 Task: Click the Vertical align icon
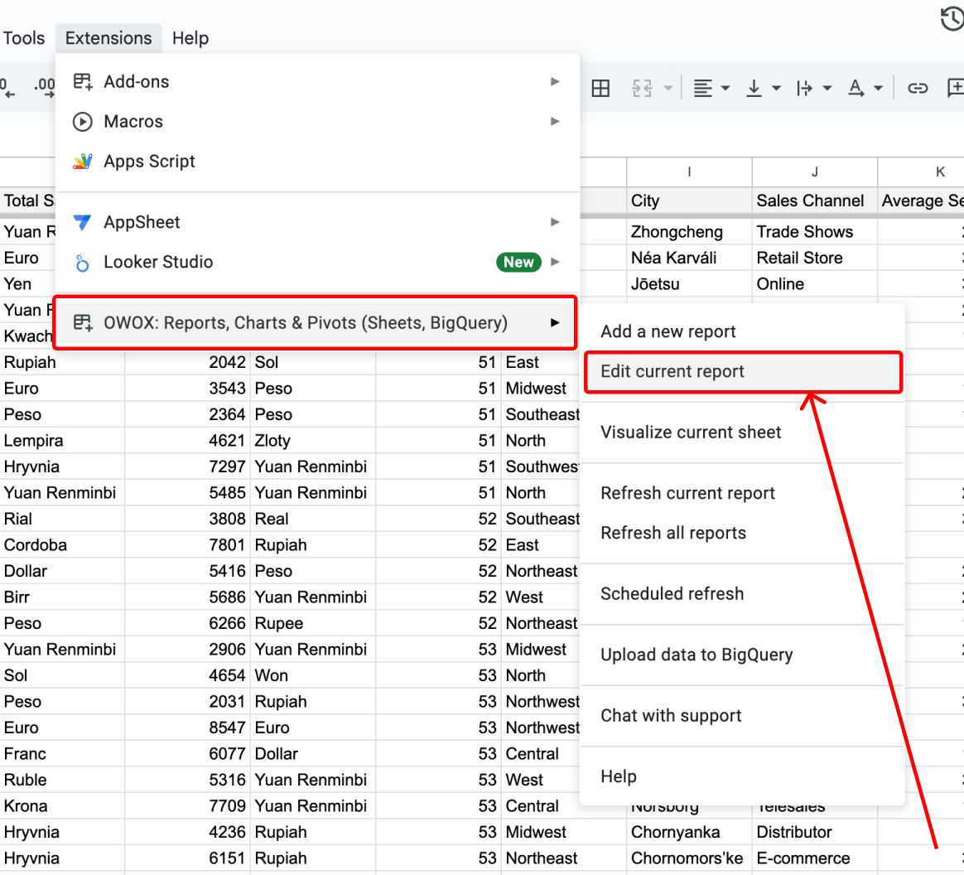click(754, 89)
